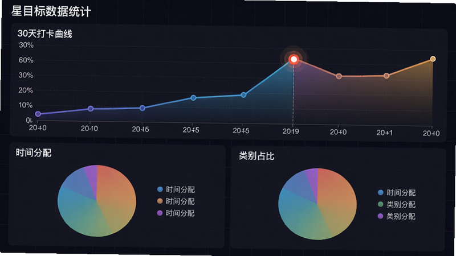Viewport: 456px width, 256px height.
Task: Click the 10% y-axis label
Action: (x=26, y=105)
